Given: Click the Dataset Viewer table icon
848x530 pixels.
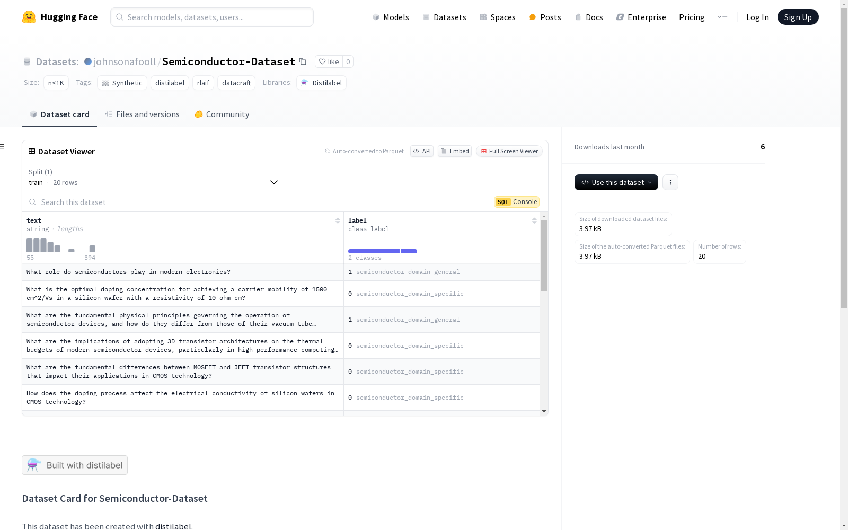Looking at the screenshot, I should tap(32, 151).
